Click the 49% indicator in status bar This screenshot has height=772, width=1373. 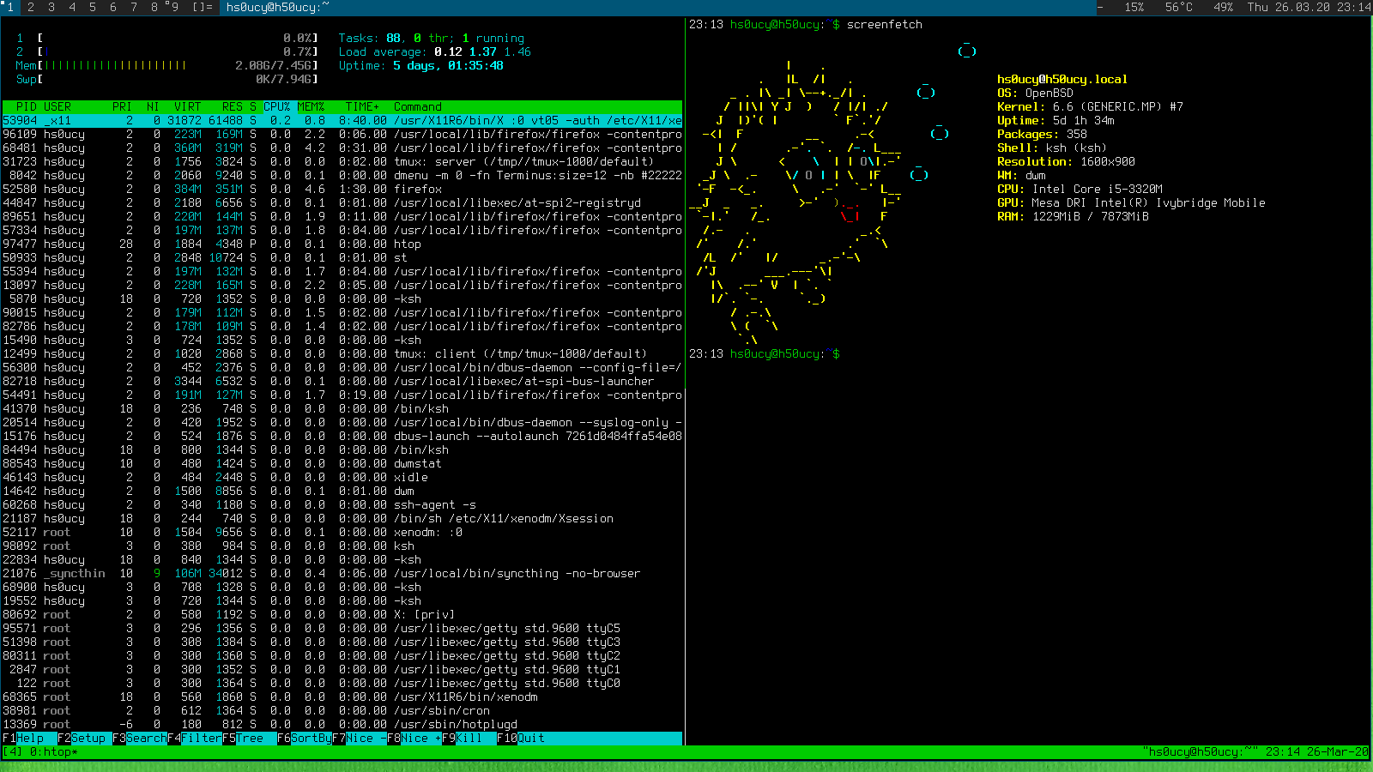(1224, 7)
